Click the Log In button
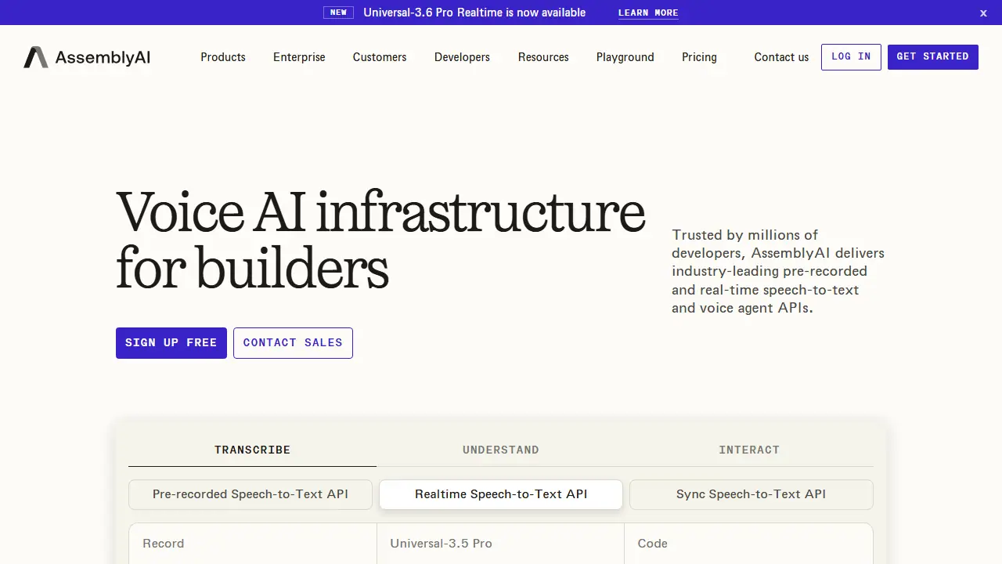This screenshot has width=1002, height=564. [x=851, y=57]
